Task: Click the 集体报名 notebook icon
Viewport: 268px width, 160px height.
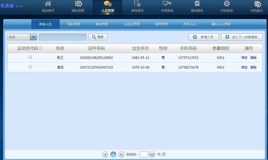Action: point(197,4)
